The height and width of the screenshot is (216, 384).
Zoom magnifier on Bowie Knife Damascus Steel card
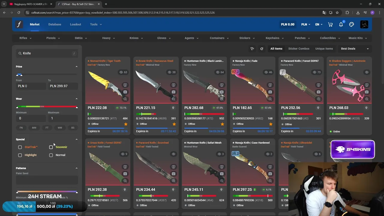pos(173,99)
